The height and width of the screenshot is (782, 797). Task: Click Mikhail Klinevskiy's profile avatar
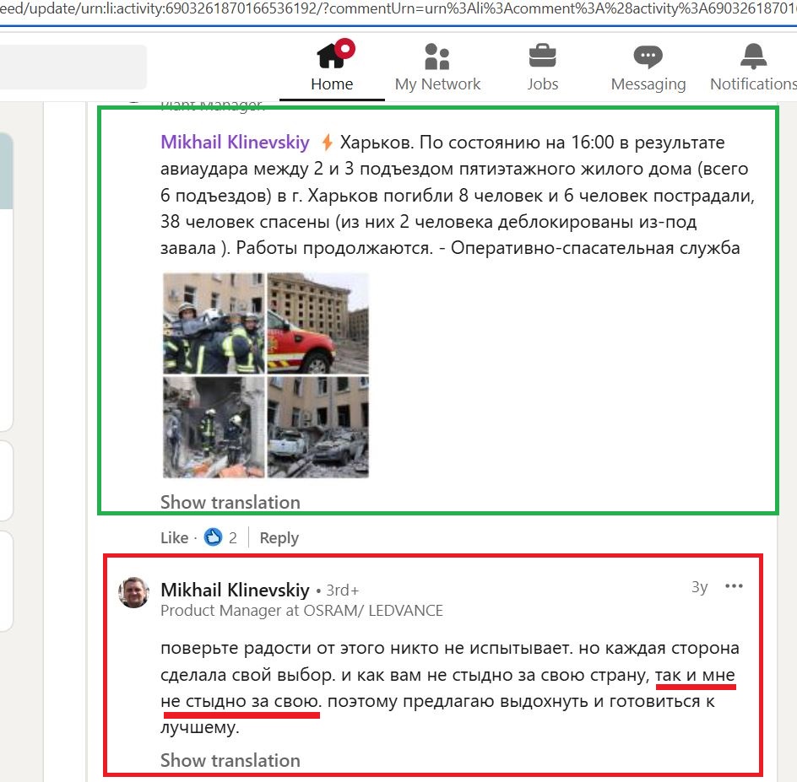tap(133, 592)
